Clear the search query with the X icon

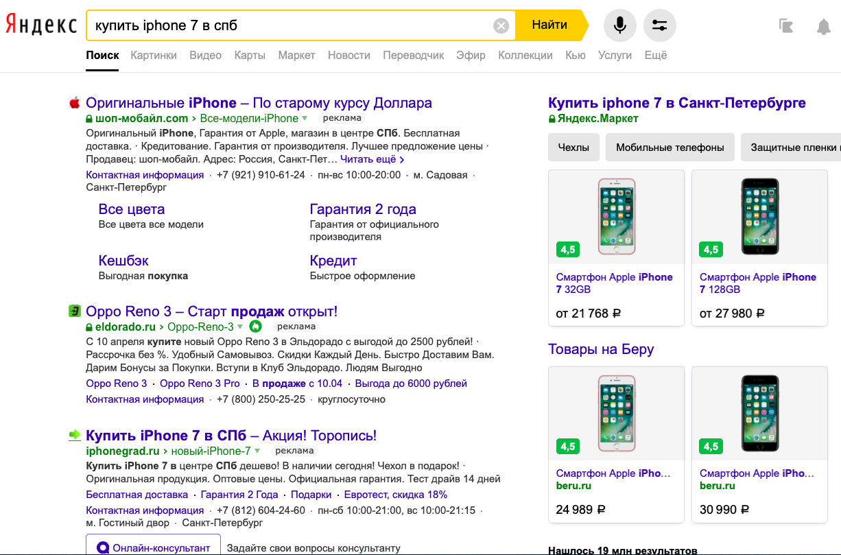pos(501,26)
